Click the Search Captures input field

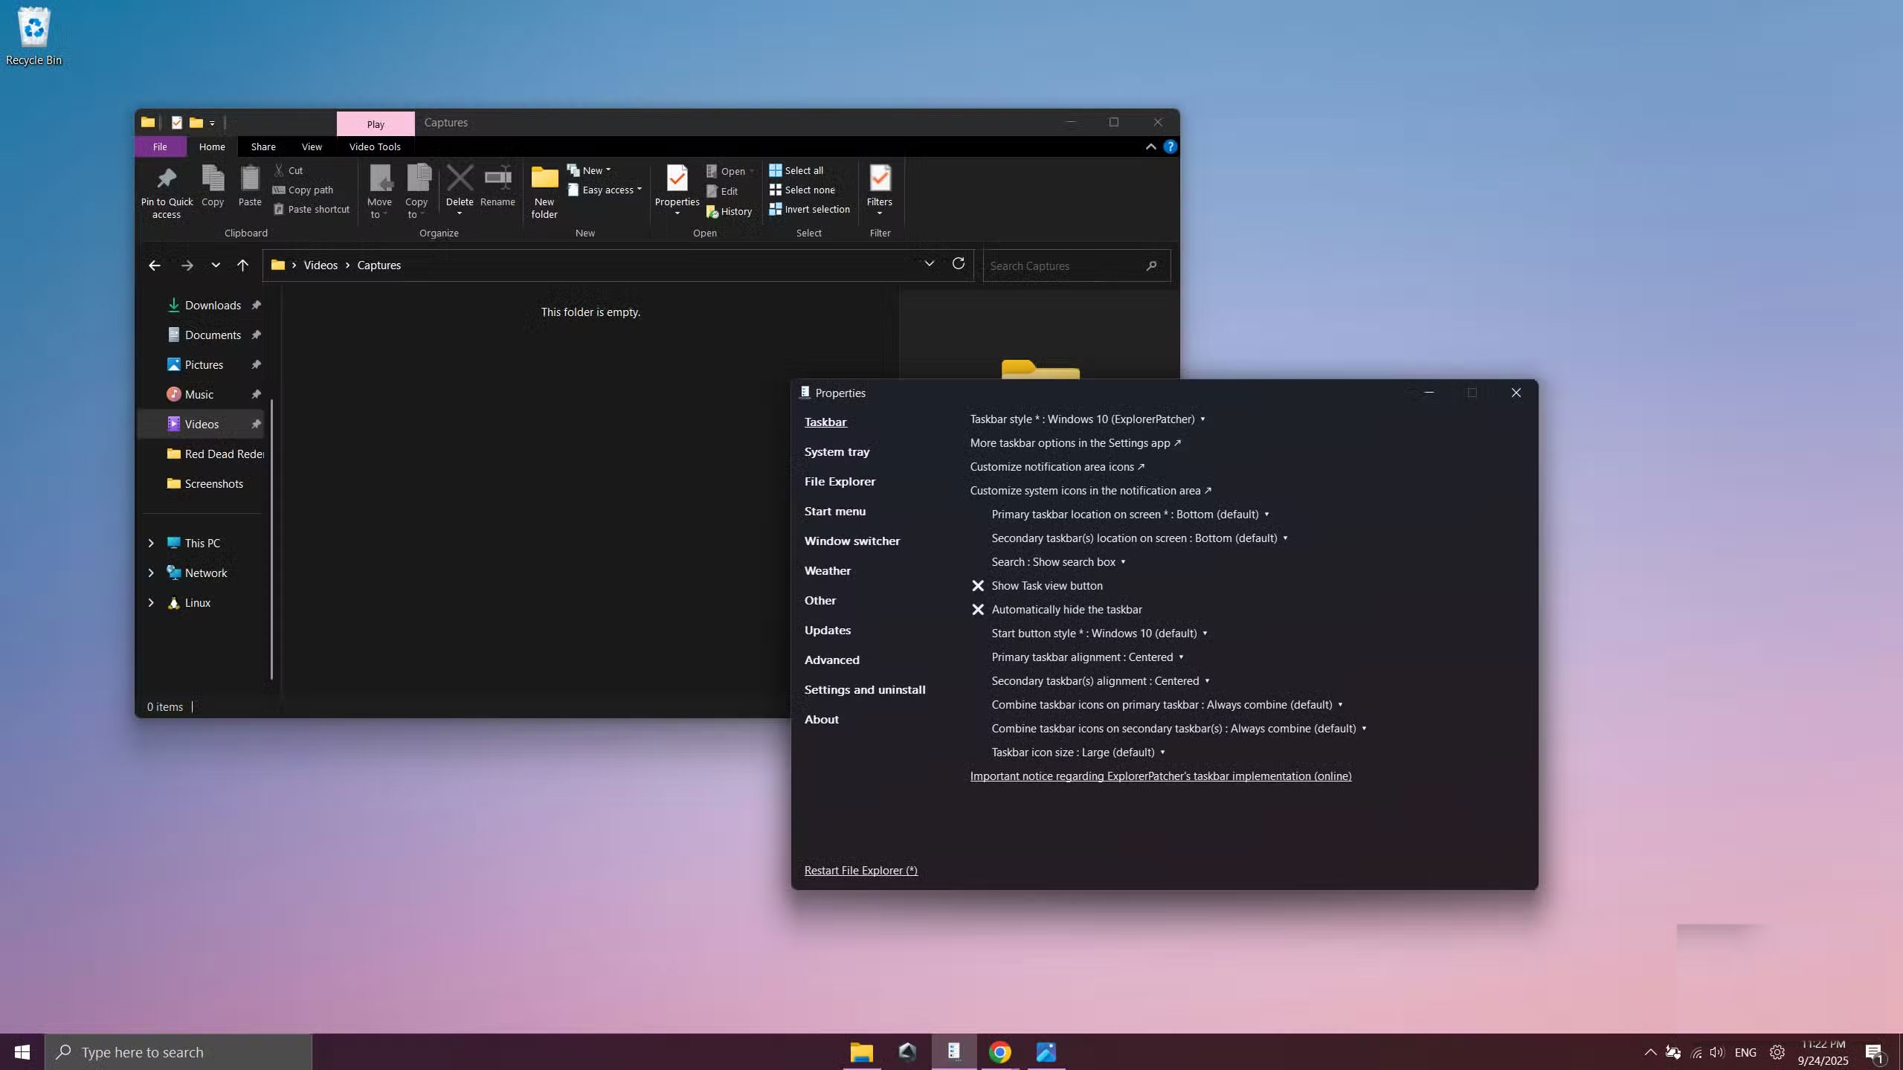click(x=1063, y=266)
